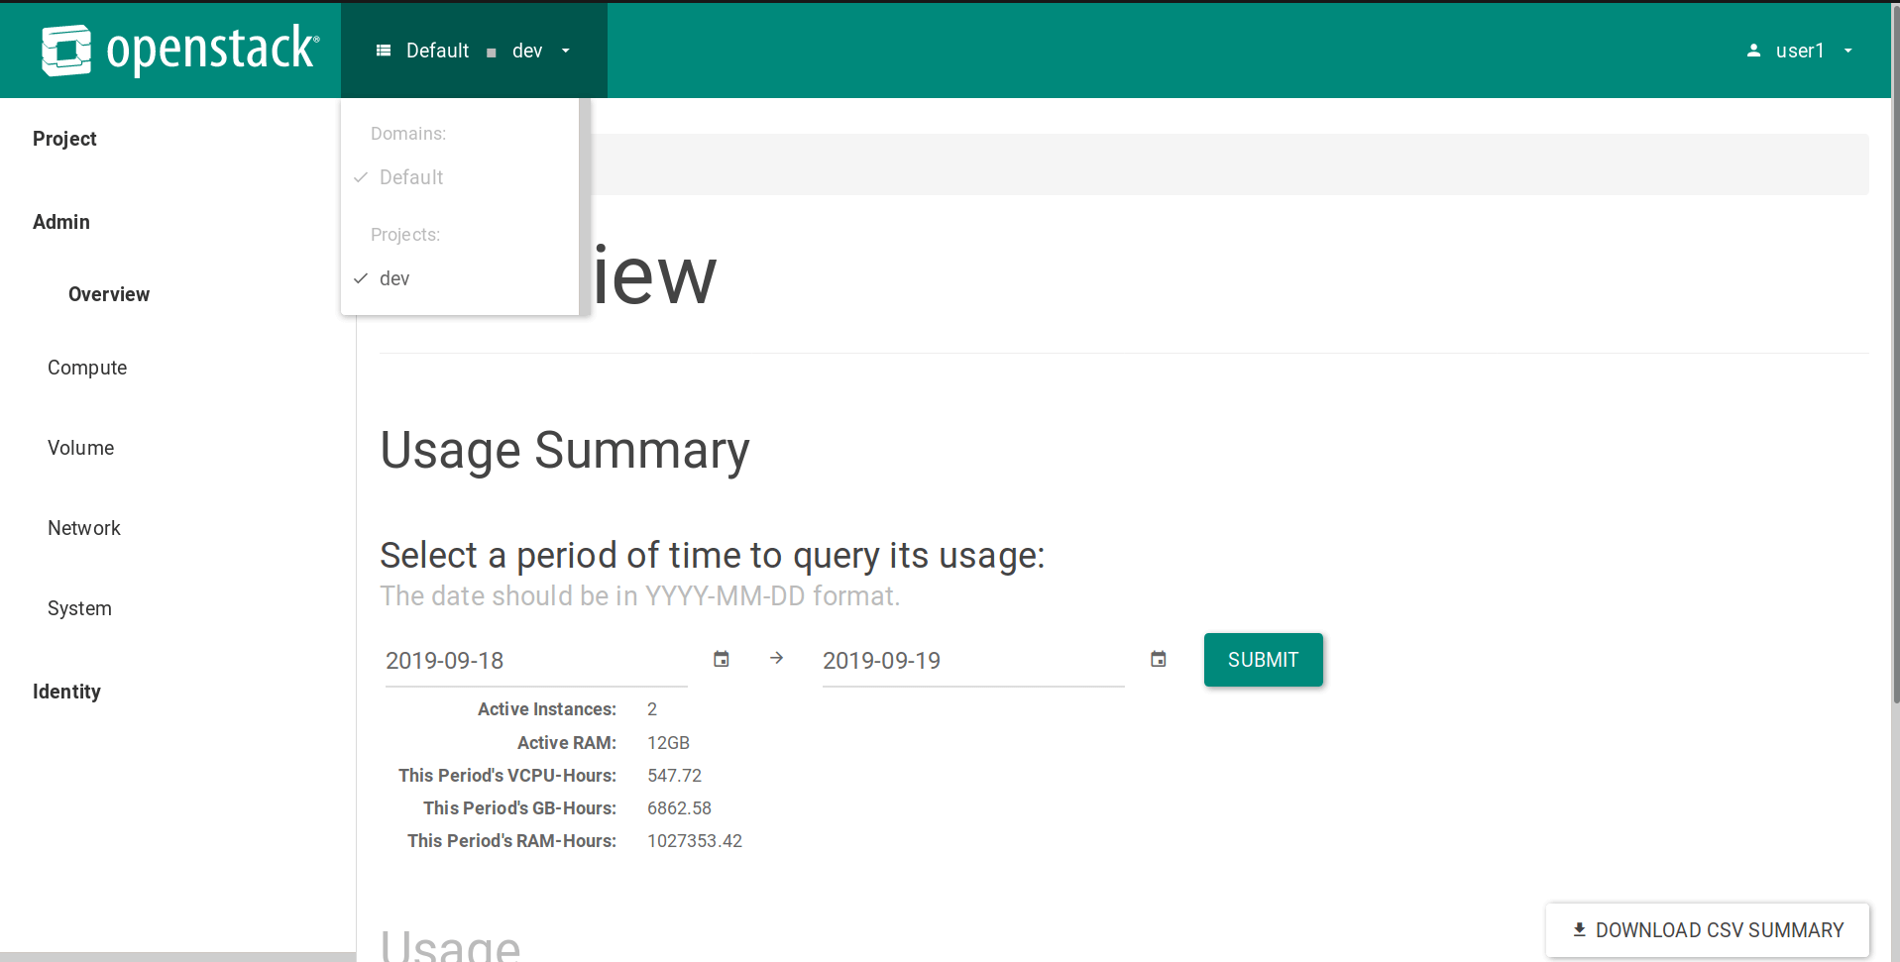The height and width of the screenshot is (962, 1900).
Task: Expand the Compute panel in sidebar
Action: [x=87, y=368]
